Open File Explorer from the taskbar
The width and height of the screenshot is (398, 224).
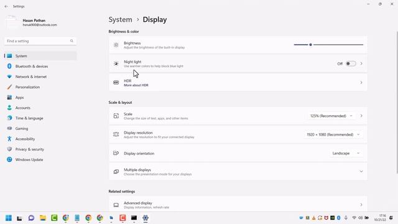(43, 218)
